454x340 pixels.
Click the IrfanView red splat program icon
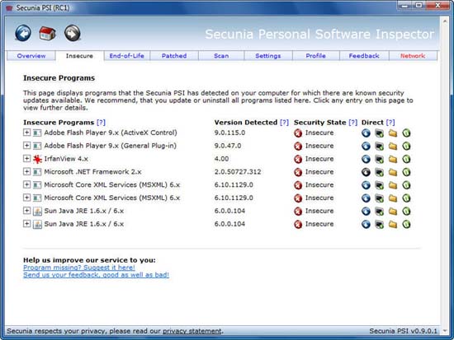[37, 159]
